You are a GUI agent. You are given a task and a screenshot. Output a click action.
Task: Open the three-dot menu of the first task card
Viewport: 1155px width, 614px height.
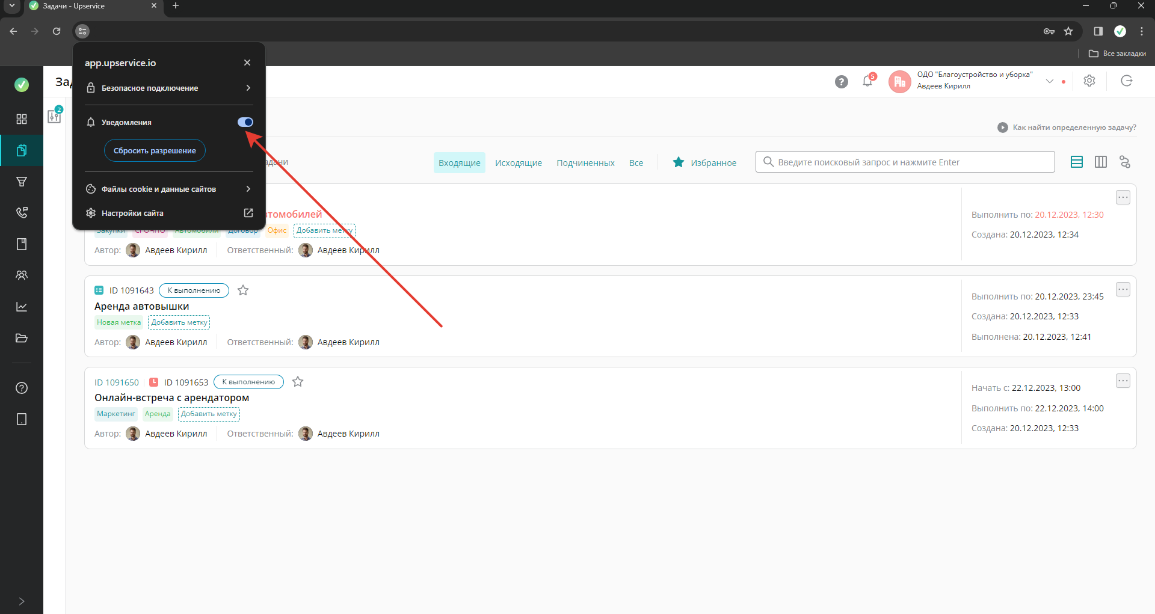point(1123,197)
